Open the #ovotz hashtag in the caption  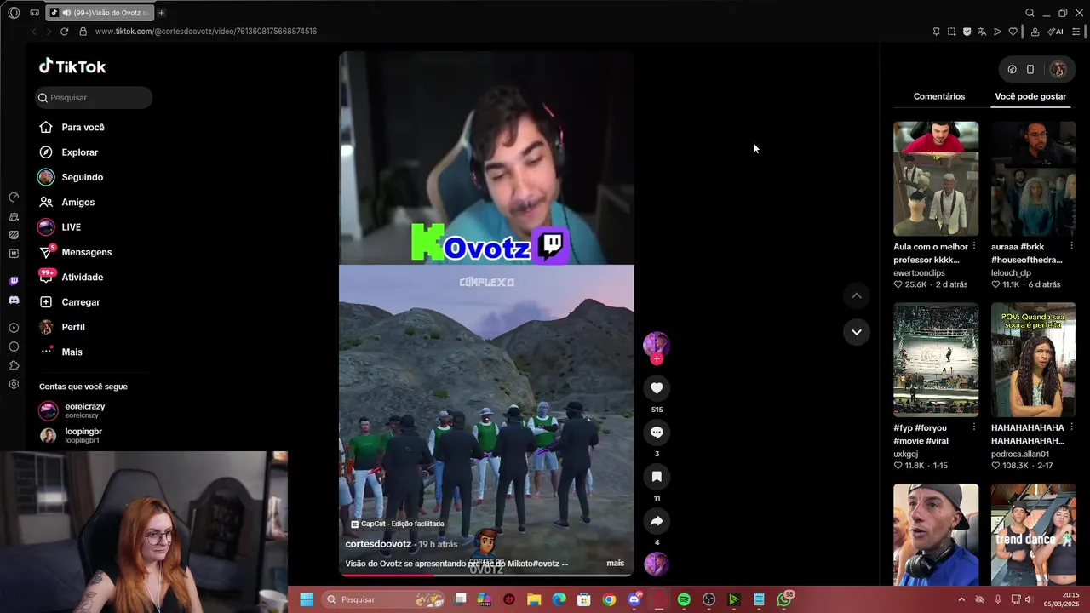point(546,564)
